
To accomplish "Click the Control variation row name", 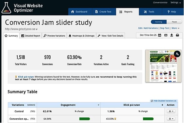I will click(19, 111).
